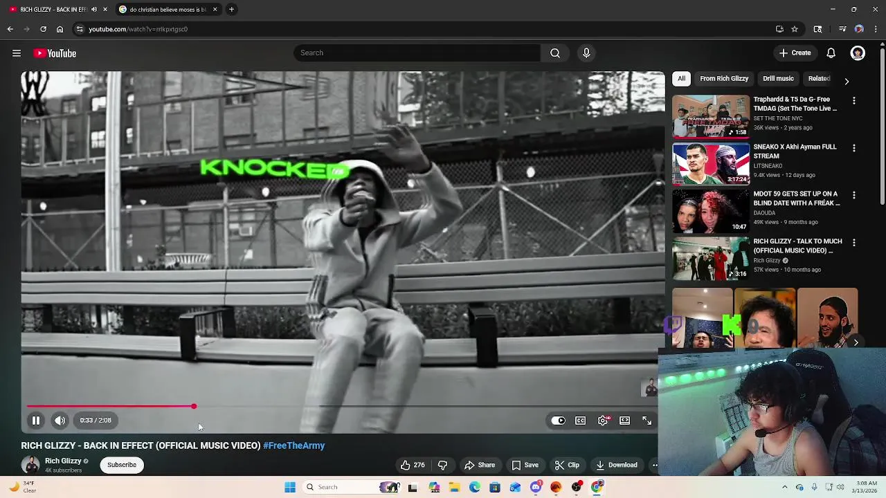Switch the player to theater mode
This screenshot has width=886, height=498.
pyautogui.click(x=625, y=421)
